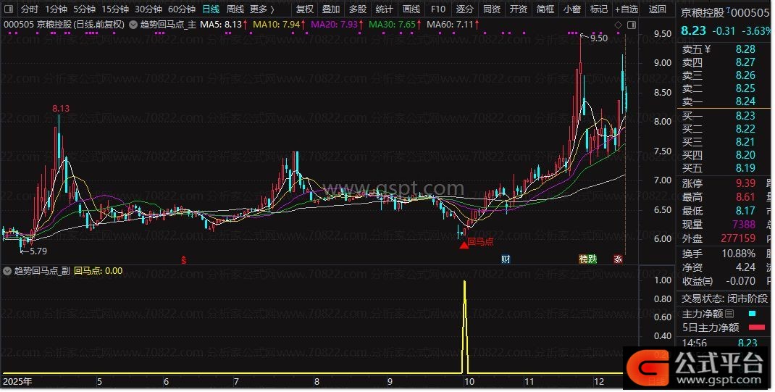
Task: Open the 主力净额 list icon
Action: click(729, 314)
